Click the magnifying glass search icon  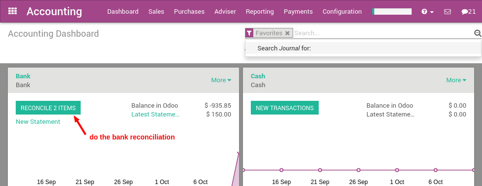tap(478, 33)
